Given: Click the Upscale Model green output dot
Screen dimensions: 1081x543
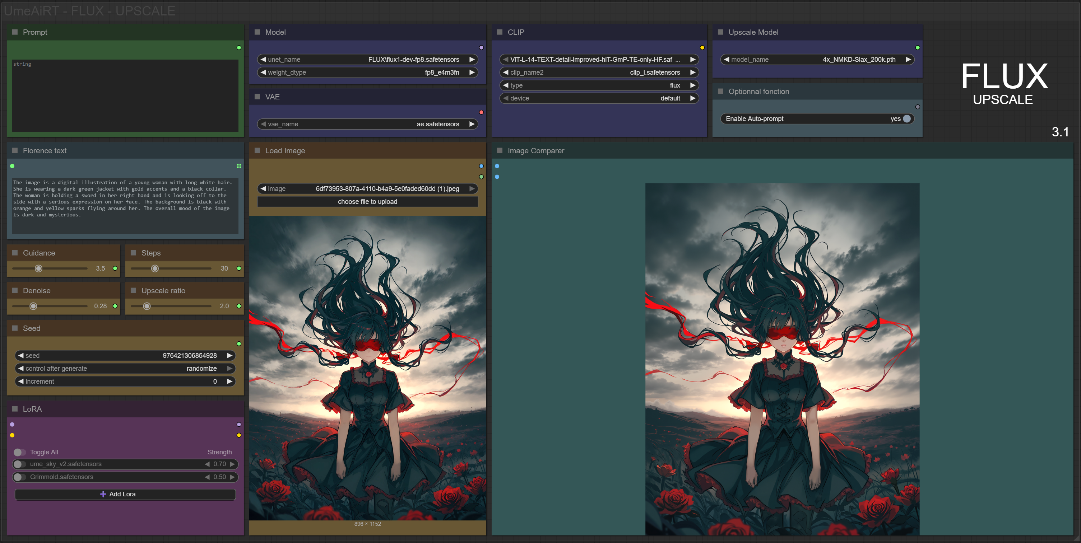Looking at the screenshot, I should click(917, 48).
